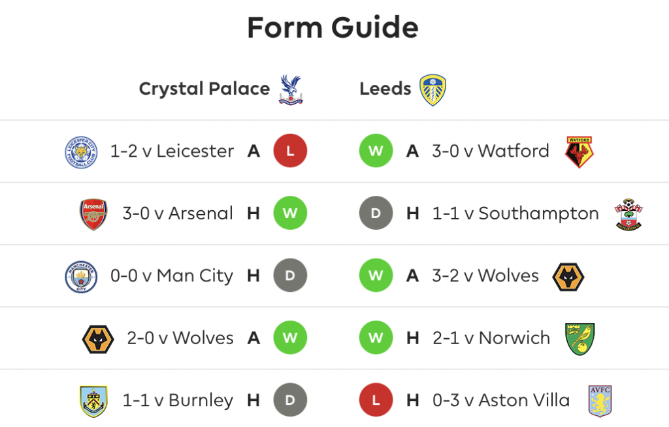Click the red L result beside Leicester

pyautogui.click(x=290, y=151)
